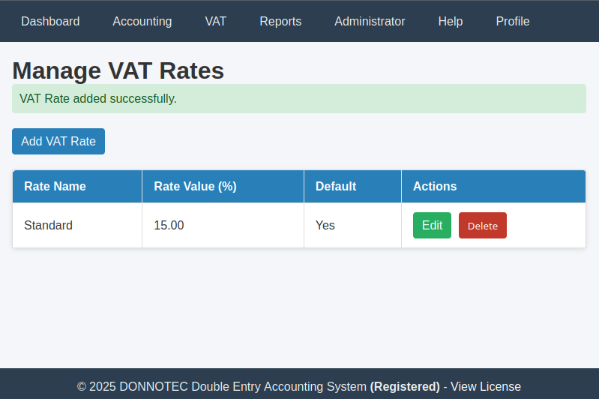
Task: Click the Rate Name column header
Action: coord(77,187)
